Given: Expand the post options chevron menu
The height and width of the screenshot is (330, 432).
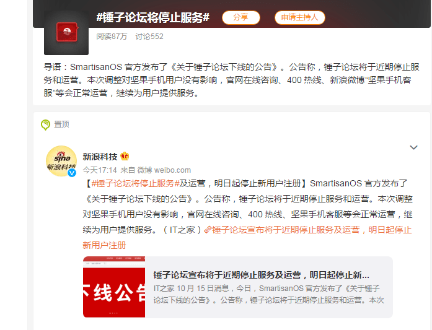Looking at the screenshot, I should [413, 147].
